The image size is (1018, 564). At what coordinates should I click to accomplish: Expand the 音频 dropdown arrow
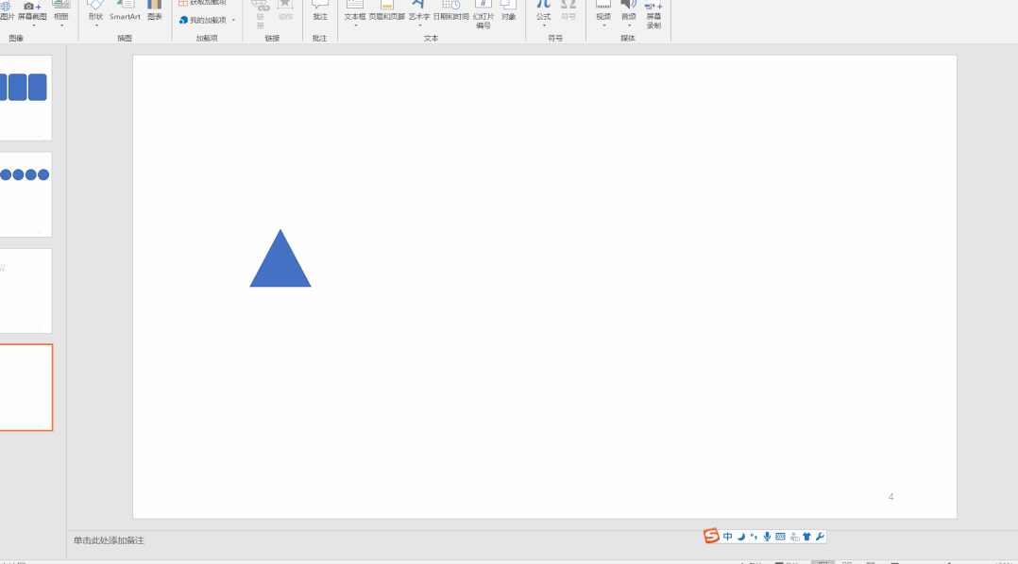click(x=629, y=25)
